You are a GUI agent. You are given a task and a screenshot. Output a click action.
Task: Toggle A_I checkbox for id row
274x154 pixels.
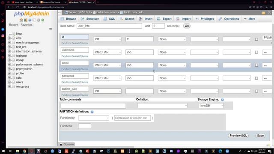point(256,39)
